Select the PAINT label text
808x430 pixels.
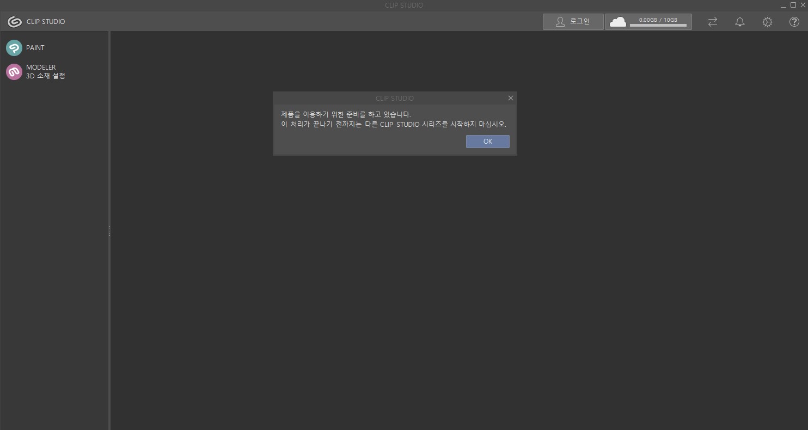coord(35,48)
